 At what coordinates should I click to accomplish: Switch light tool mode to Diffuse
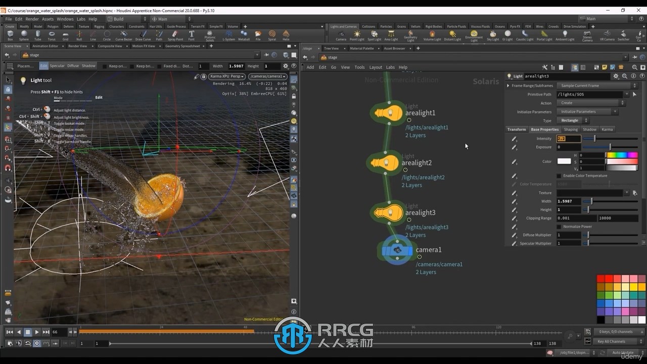click(x=73, y=66)
